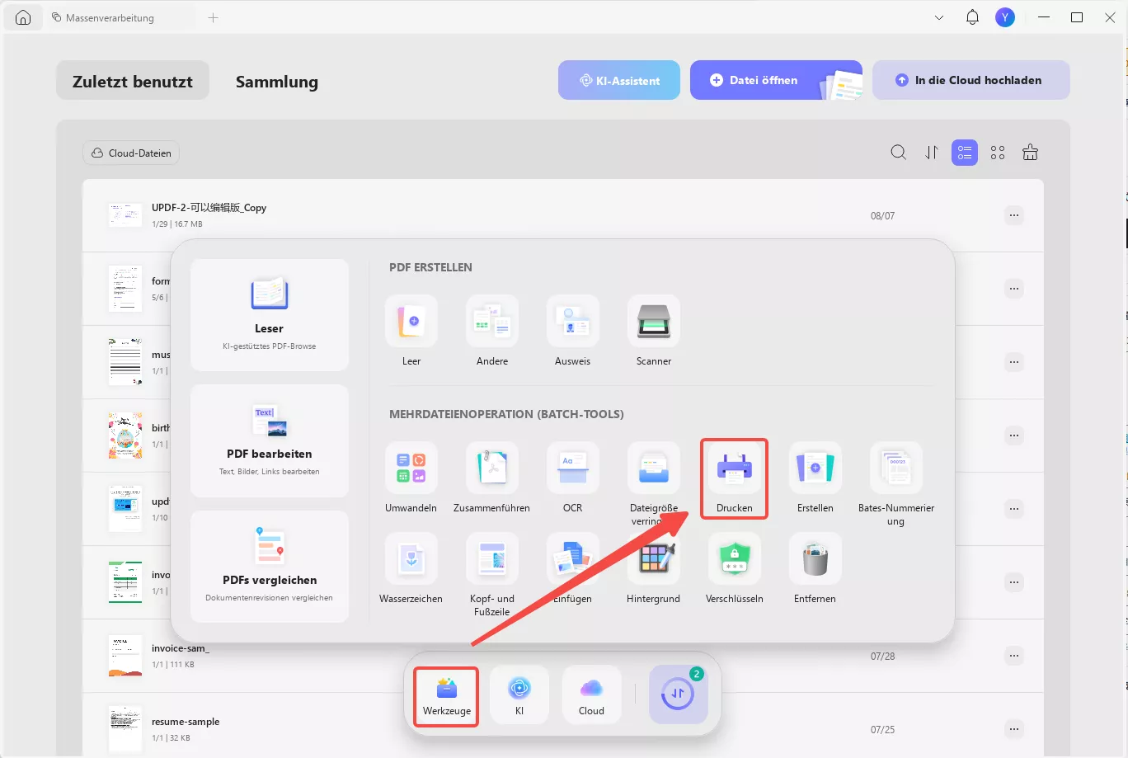1128x758 pixels.
Task: Open the birth file thumbnail
Action: point(125,435)
